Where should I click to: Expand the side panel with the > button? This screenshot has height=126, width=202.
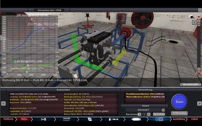pos(194,22)
